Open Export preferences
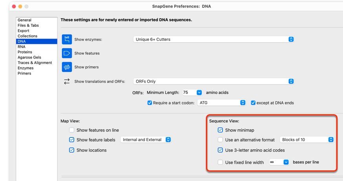This screenshot has width=343, height=181. pos(36,31)
